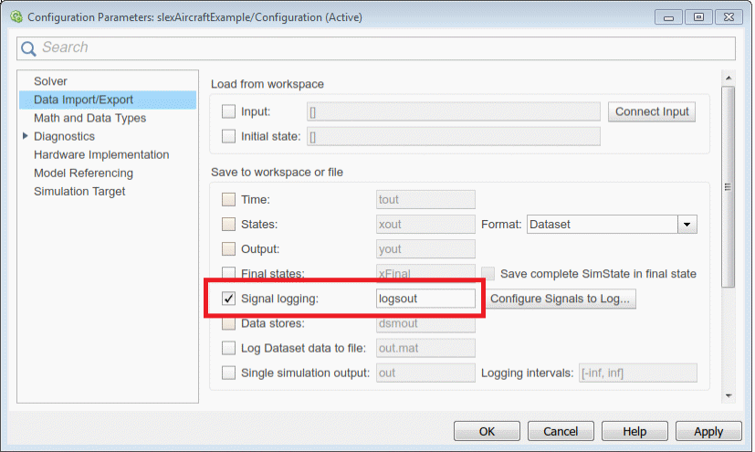Open Hardware Implementation category

101,154
